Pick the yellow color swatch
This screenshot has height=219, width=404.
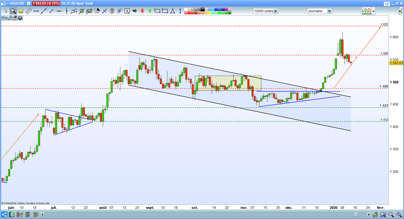(x=210, y=12)
